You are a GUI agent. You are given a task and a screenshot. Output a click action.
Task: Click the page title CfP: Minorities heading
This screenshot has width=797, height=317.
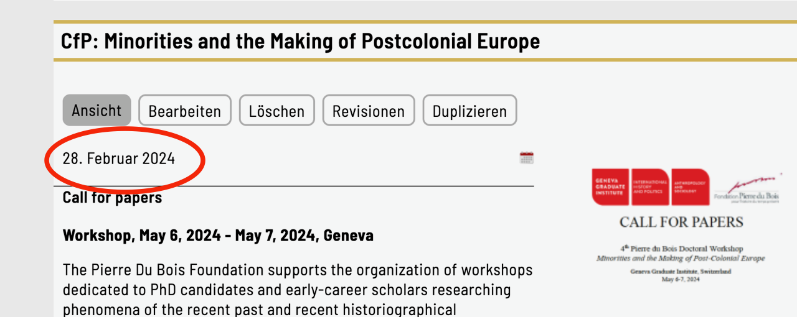tap(300, 42)
